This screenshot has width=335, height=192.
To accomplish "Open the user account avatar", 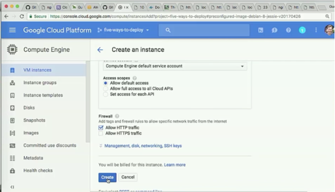I will pyautogui.click(x=330, y=30).
